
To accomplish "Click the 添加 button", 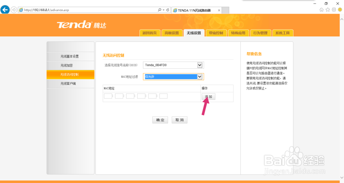I will [208, 96].
